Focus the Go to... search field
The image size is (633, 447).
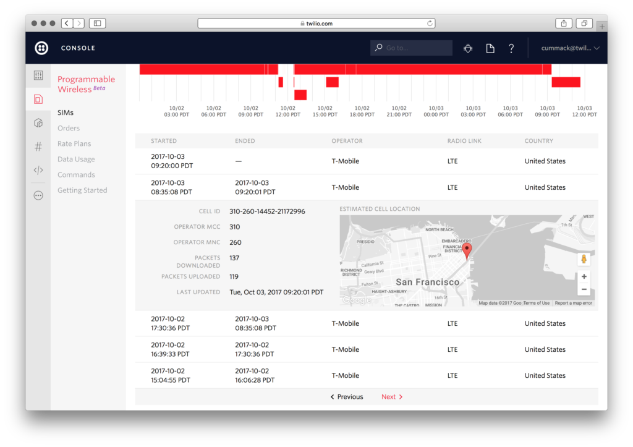tap(411, 48)
